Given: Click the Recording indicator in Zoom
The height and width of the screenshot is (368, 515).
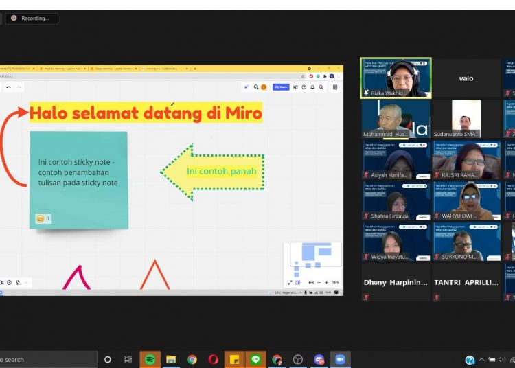Looking at the screenshot, I should (x=32, y=19).
